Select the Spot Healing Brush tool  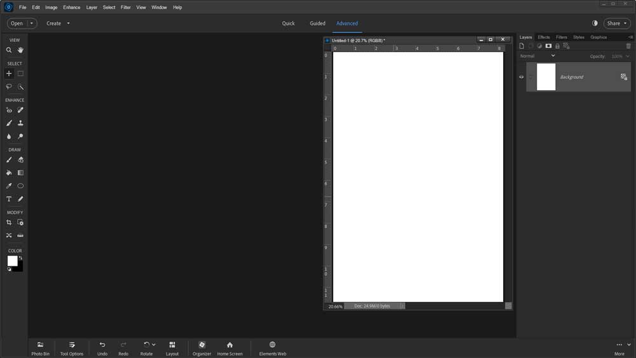coord(20,110)
